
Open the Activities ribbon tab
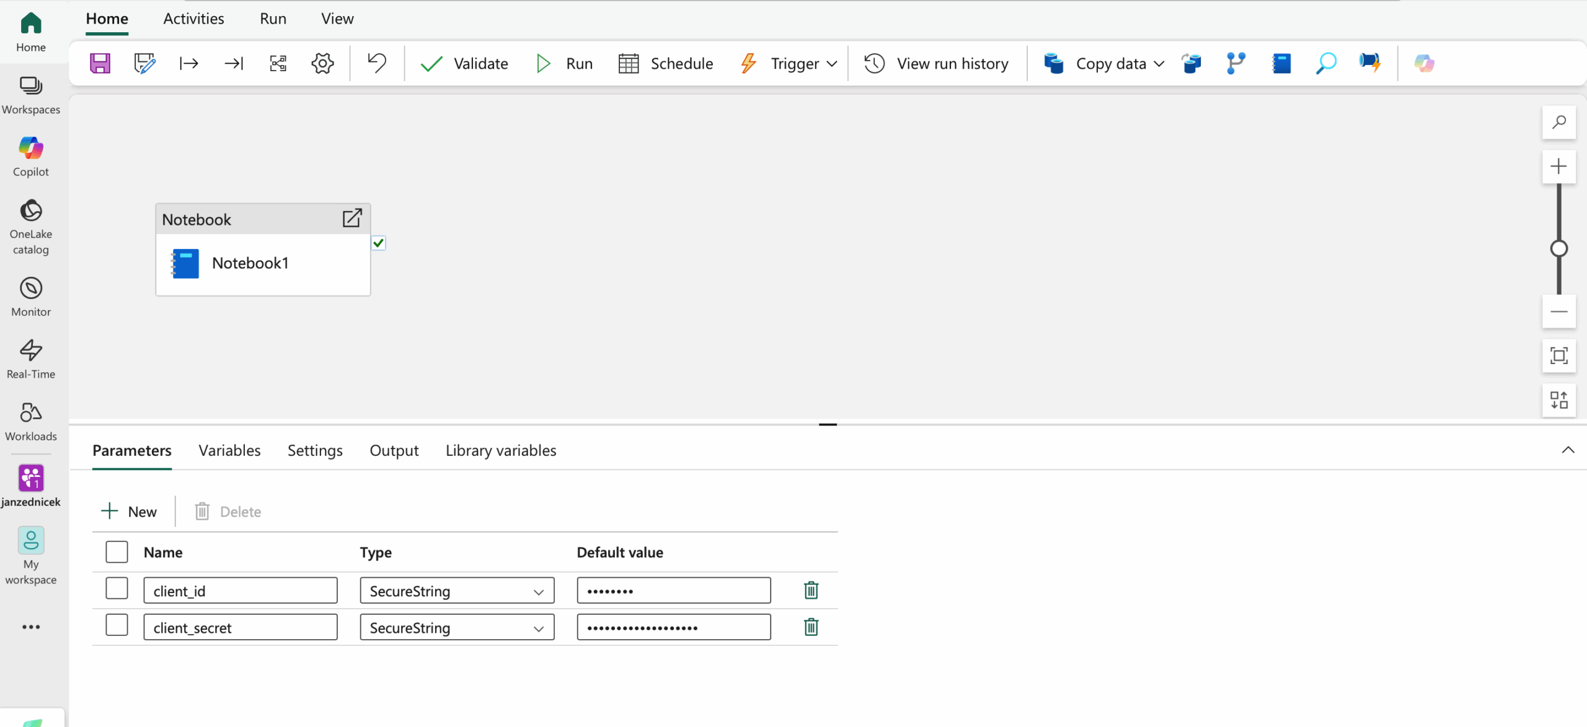click(x=193, y=19)
